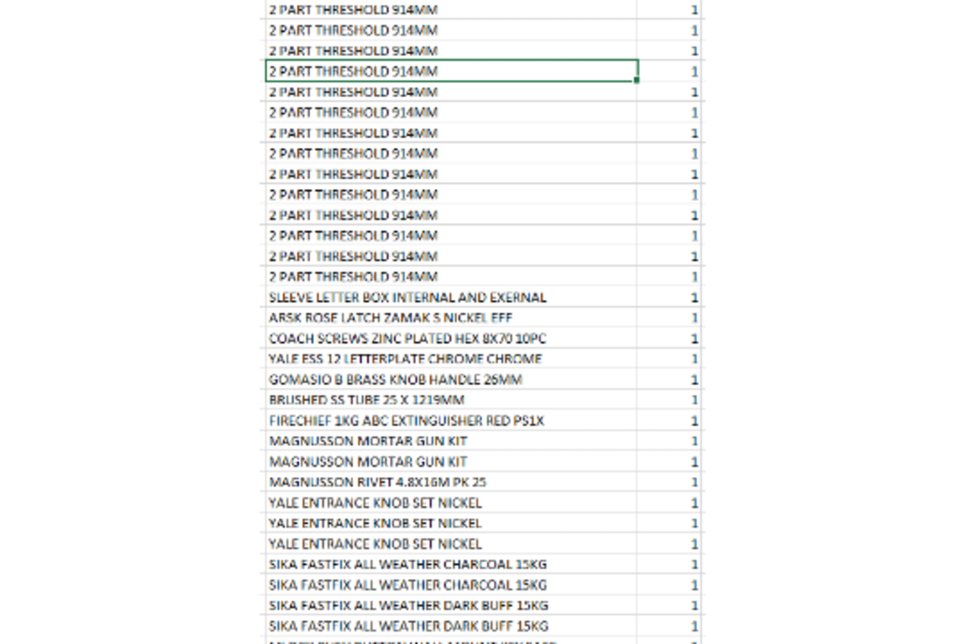Viewport: 967px width, 644px height.
Task: Select the MAGNUSSON RIVET 4.8X16M PK 25 cell
Action: [x=451, y=482]
